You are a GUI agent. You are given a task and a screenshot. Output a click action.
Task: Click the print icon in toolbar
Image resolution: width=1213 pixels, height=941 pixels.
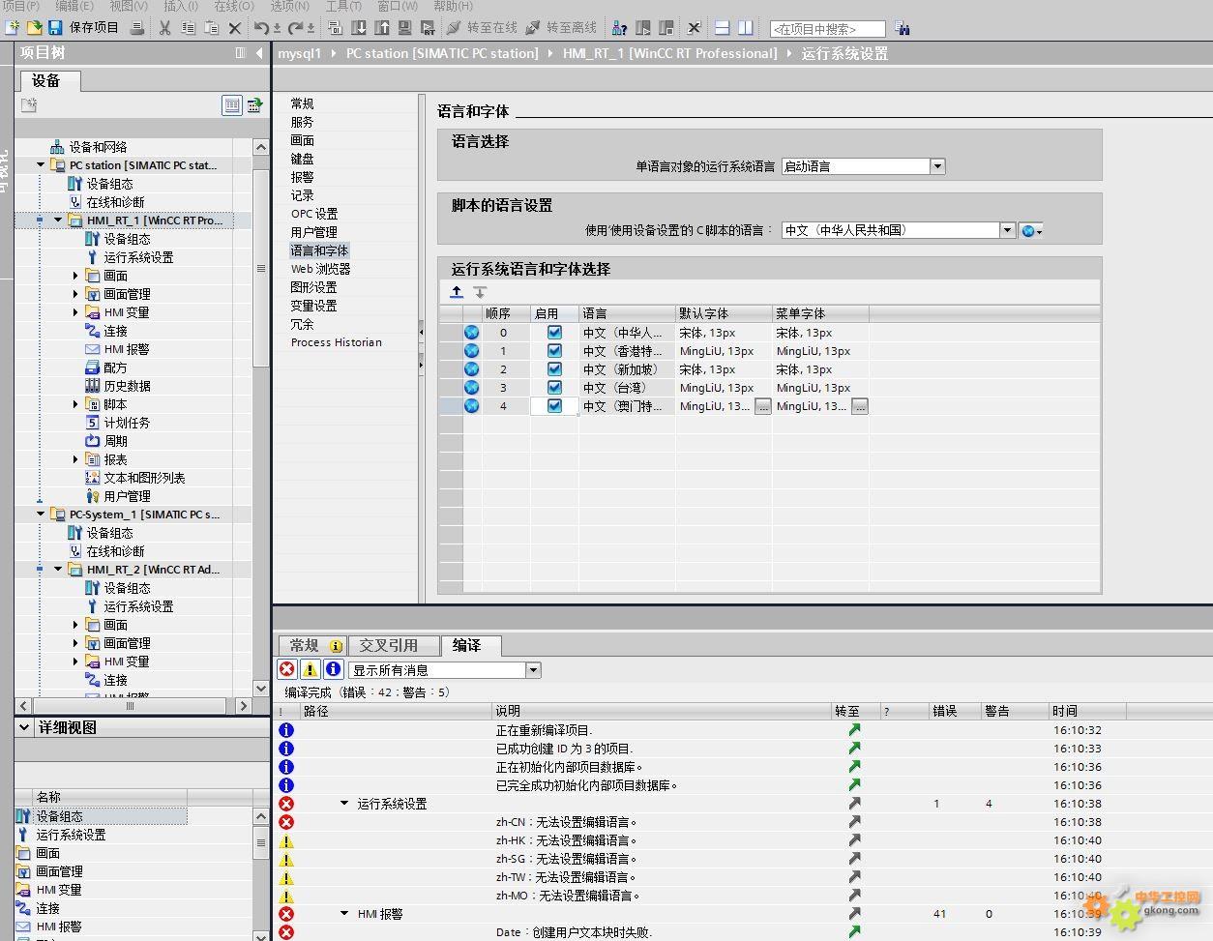click(x=138, y=28)
